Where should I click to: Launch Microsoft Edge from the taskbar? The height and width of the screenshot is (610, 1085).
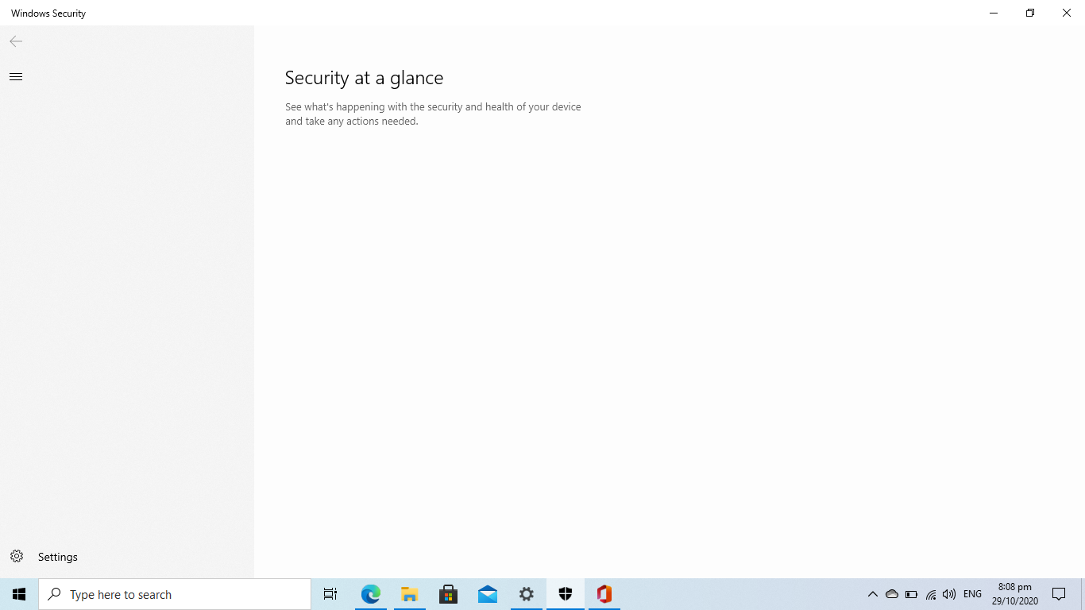371,594
